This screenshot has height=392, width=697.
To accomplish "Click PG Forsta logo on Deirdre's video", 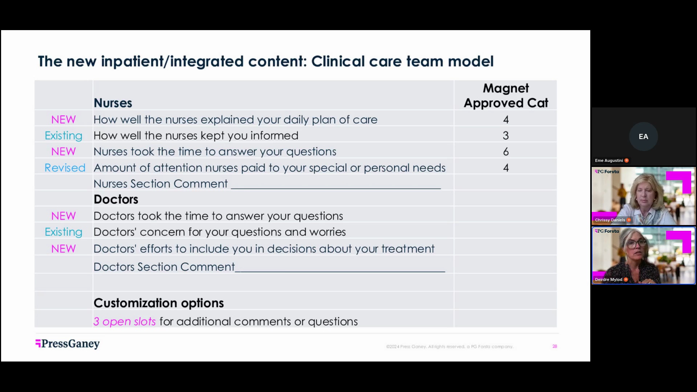I will click(607, 231).
